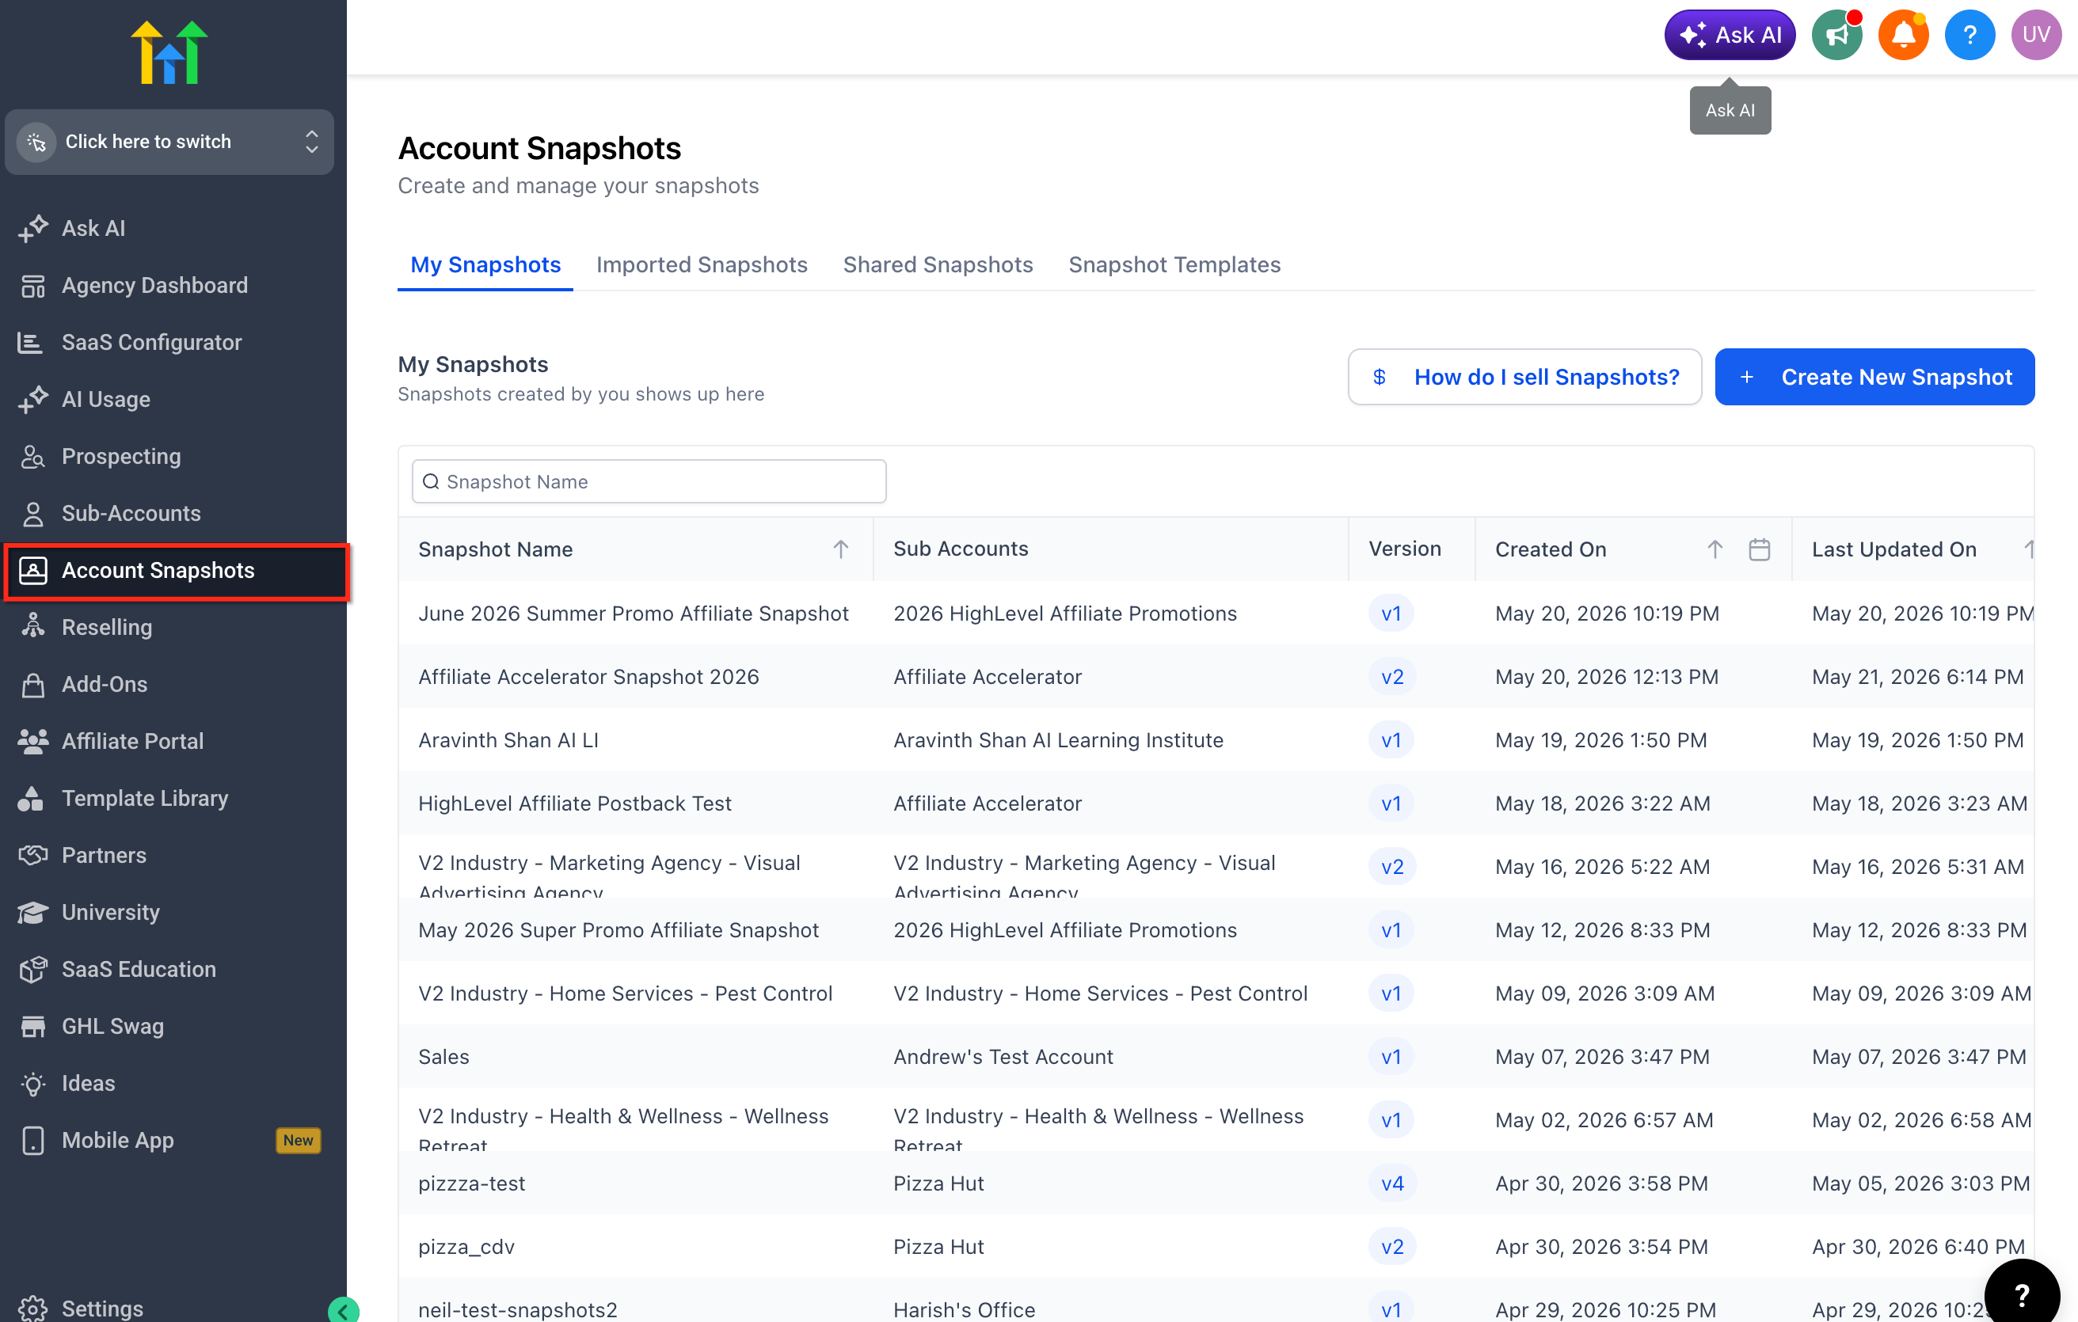This screenshot has height=1322, width=2078.
Task: Click How do I sell Snapshots button
Action: (1524, 377)
